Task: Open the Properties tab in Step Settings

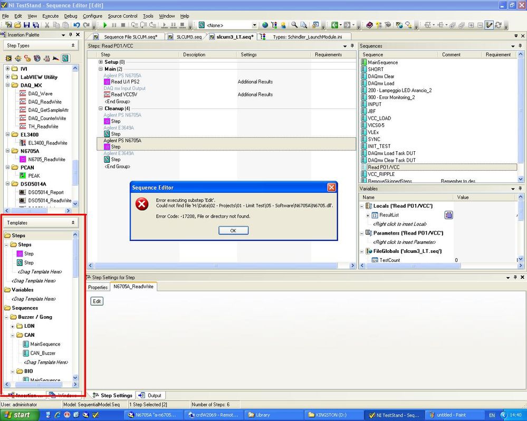Action: (x=98, y=287)
